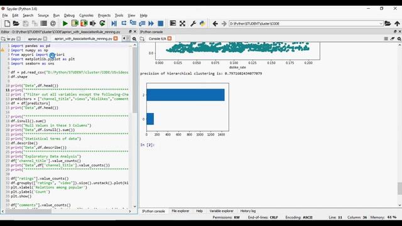Viewport: 402px width, 226px height.
Task: Close the Console 6/A tab
Action: 170,38
